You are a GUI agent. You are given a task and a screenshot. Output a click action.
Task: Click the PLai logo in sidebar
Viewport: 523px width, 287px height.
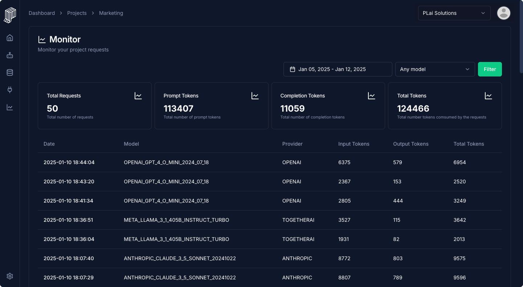tap(10, 15)
